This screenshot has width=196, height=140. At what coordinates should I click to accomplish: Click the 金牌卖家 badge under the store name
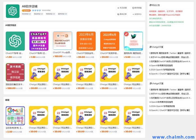[x=26, y=10]
